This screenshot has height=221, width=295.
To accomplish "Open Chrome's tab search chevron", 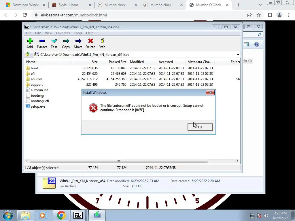I will (x=260, y=5).
